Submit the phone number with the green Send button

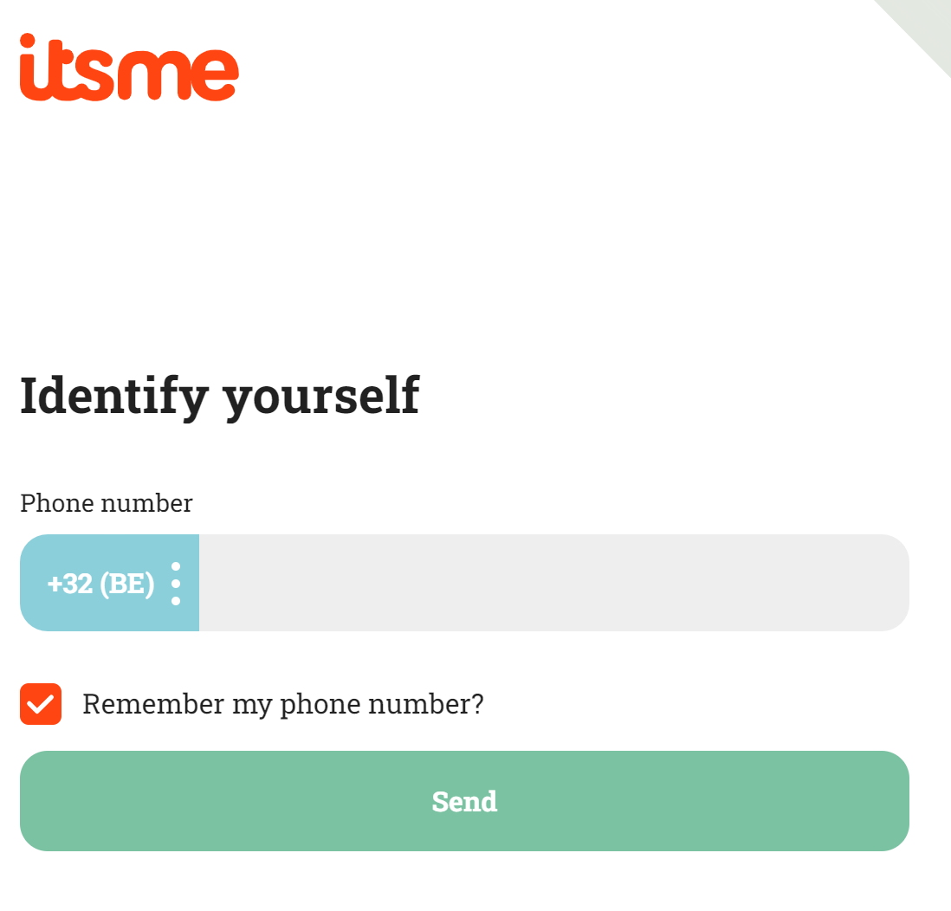point(464,801)
